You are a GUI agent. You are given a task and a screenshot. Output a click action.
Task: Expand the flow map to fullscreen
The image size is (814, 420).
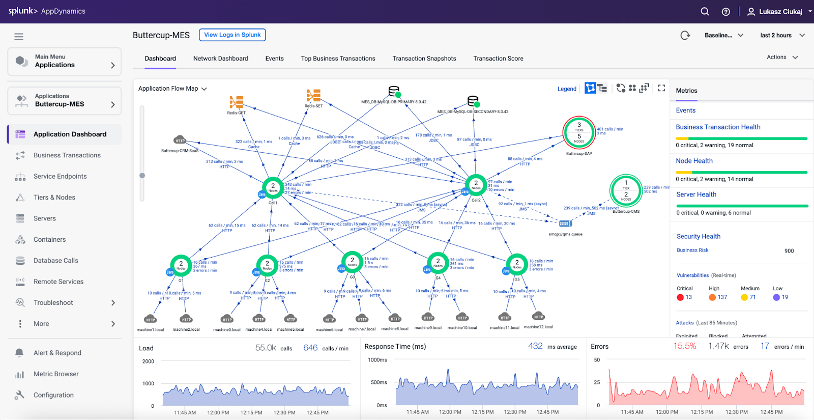click(x=661, y=88)
